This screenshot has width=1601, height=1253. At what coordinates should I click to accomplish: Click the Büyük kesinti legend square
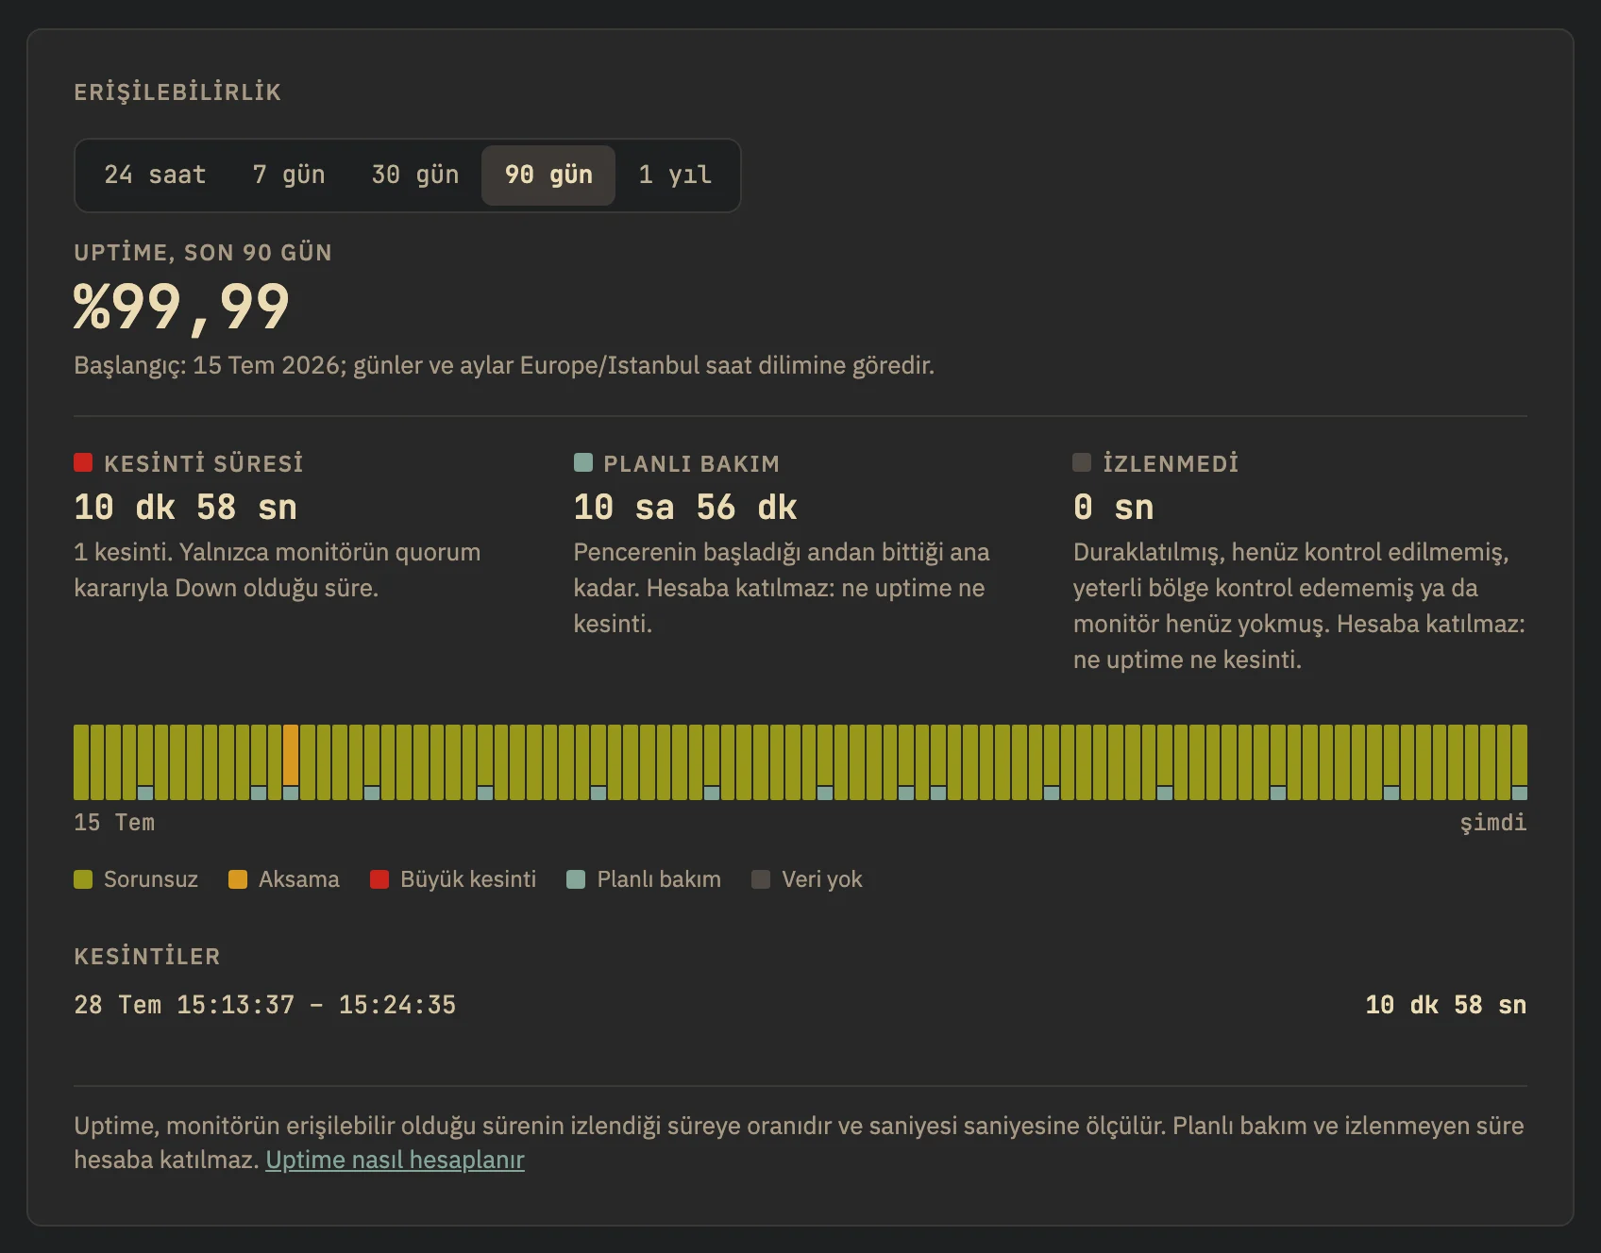coord(379,879)
